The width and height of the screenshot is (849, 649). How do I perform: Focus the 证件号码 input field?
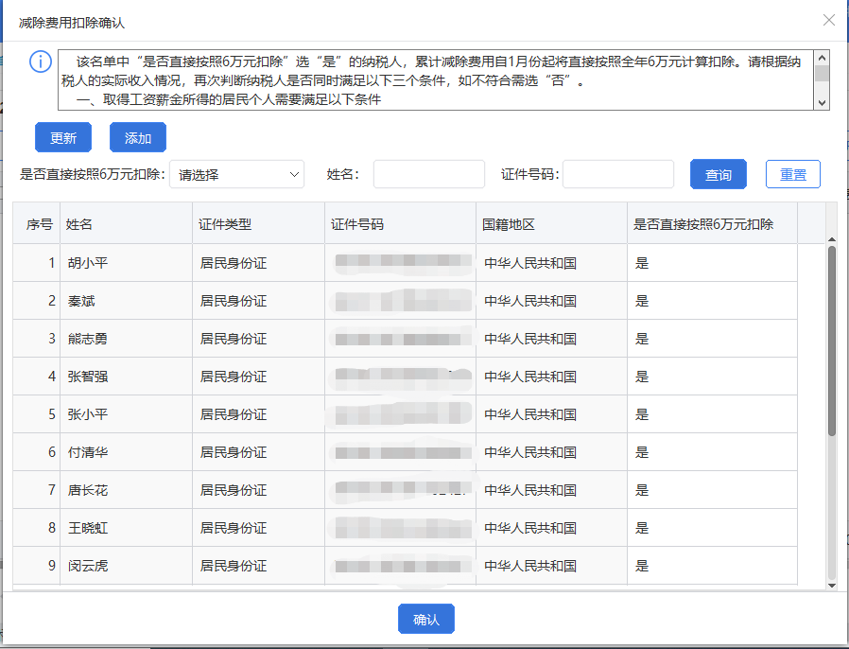[617, 175]
